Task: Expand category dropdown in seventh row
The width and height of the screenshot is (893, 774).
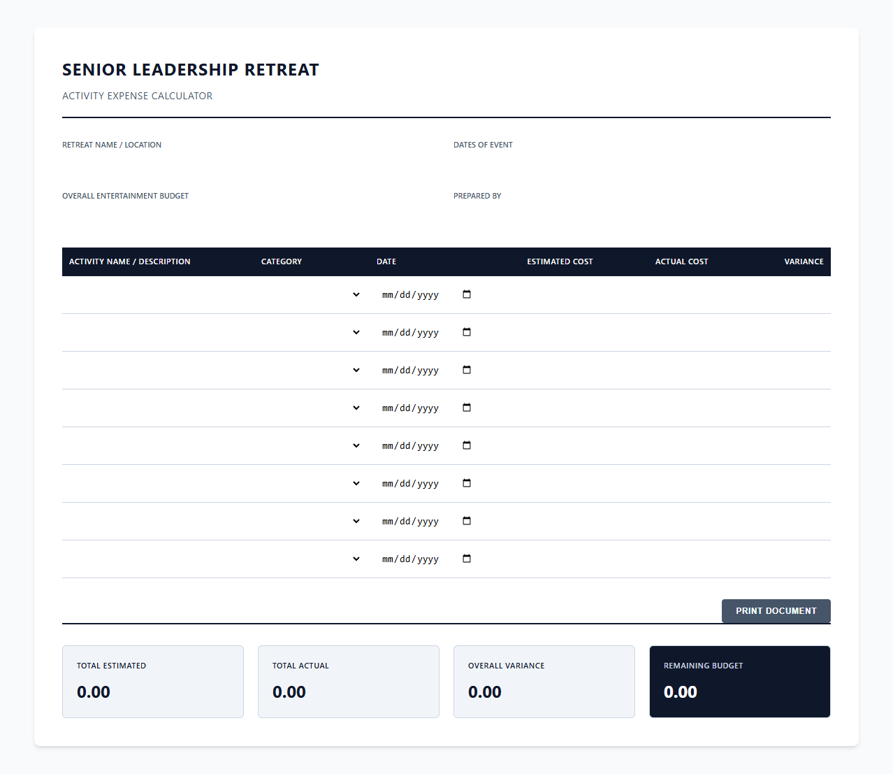Action: point(312,522)
